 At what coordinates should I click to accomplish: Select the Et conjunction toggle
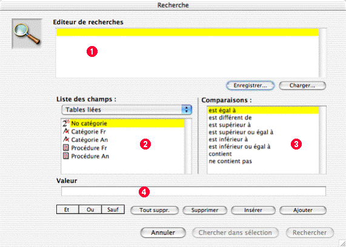pyautogui.click(x=67, y=209)
